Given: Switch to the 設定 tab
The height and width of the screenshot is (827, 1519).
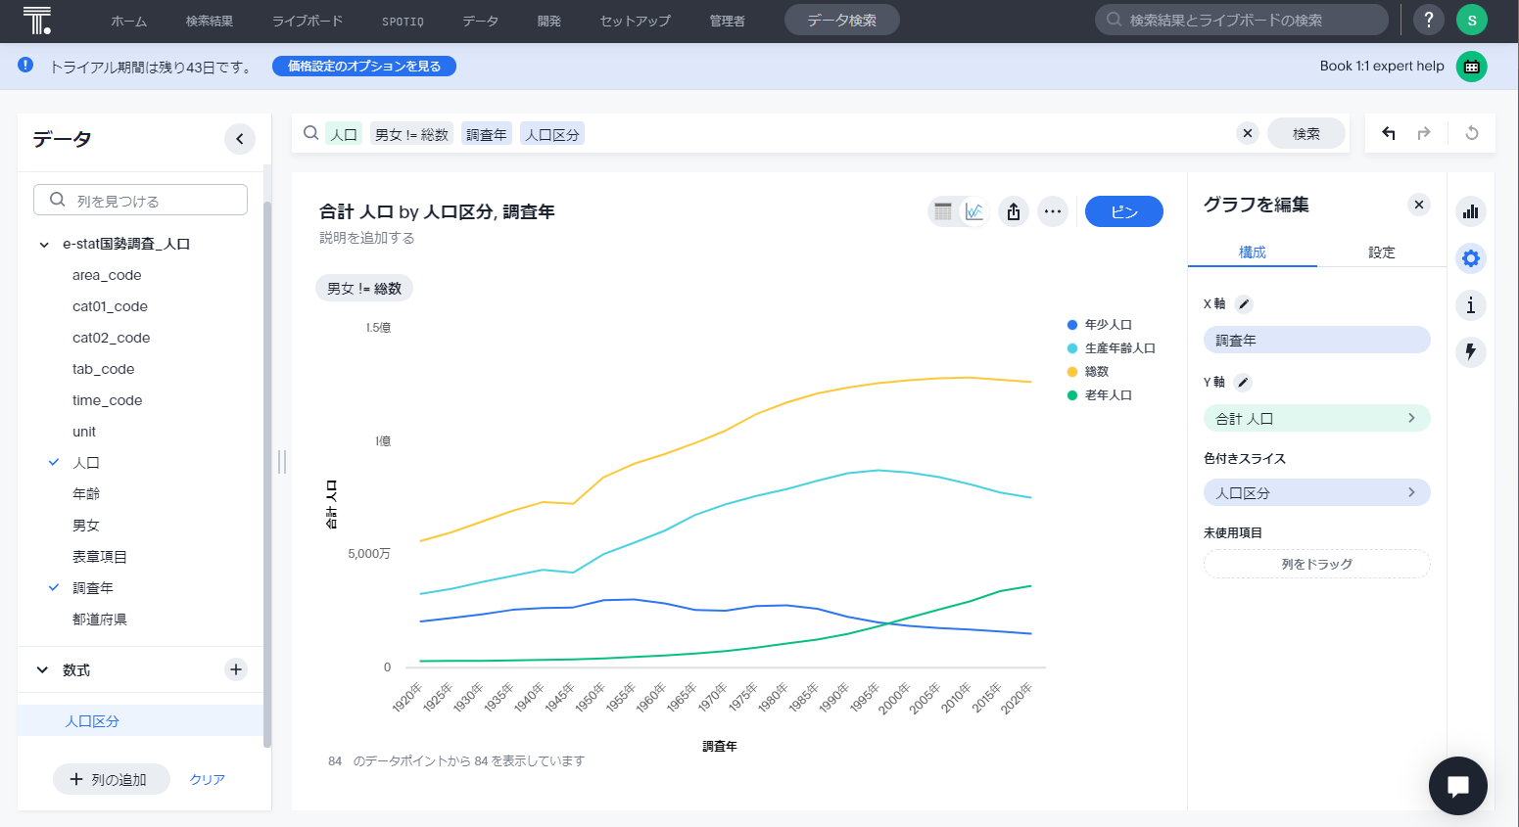Looking at the screenshot, I should (1381, 252).
